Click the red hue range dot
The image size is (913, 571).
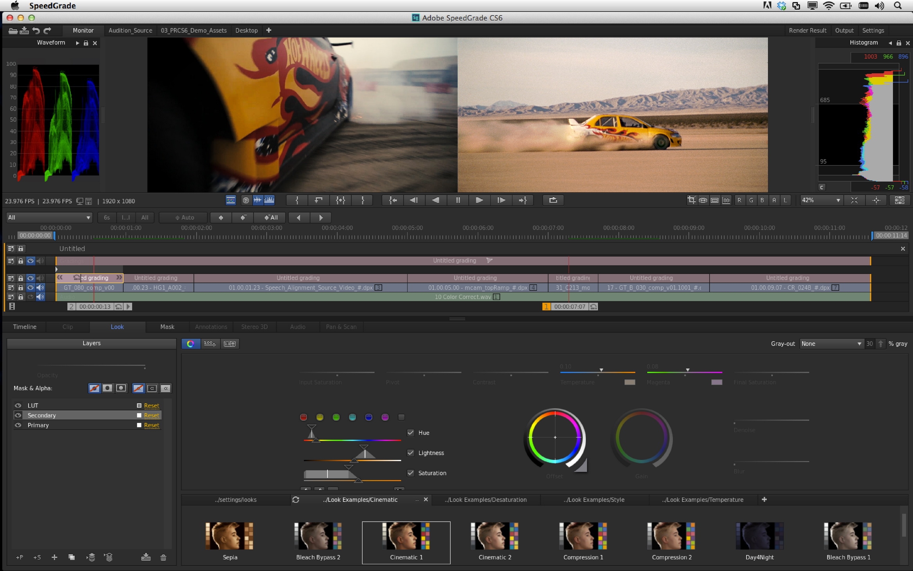(x=303, y=417)
